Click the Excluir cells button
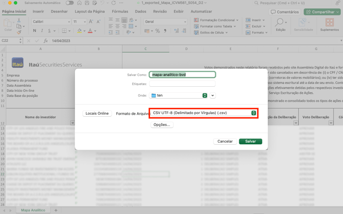This screenshot has width=343, height=214. (x=255, y=26)
